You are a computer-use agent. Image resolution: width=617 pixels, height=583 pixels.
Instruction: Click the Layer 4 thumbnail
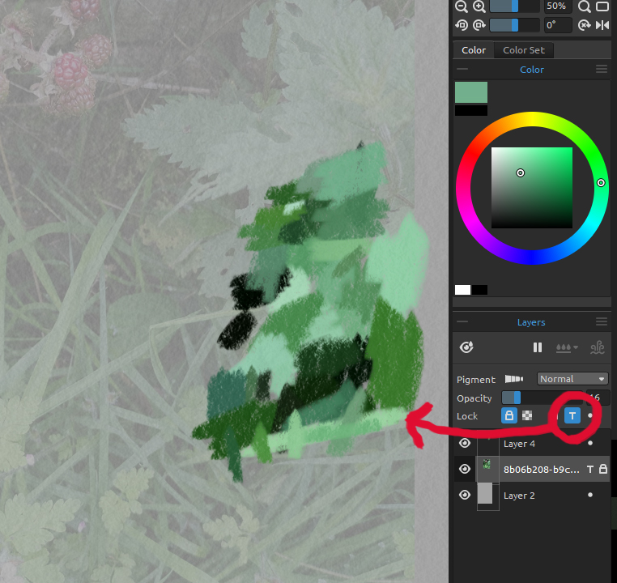click(x=488, y=444)
